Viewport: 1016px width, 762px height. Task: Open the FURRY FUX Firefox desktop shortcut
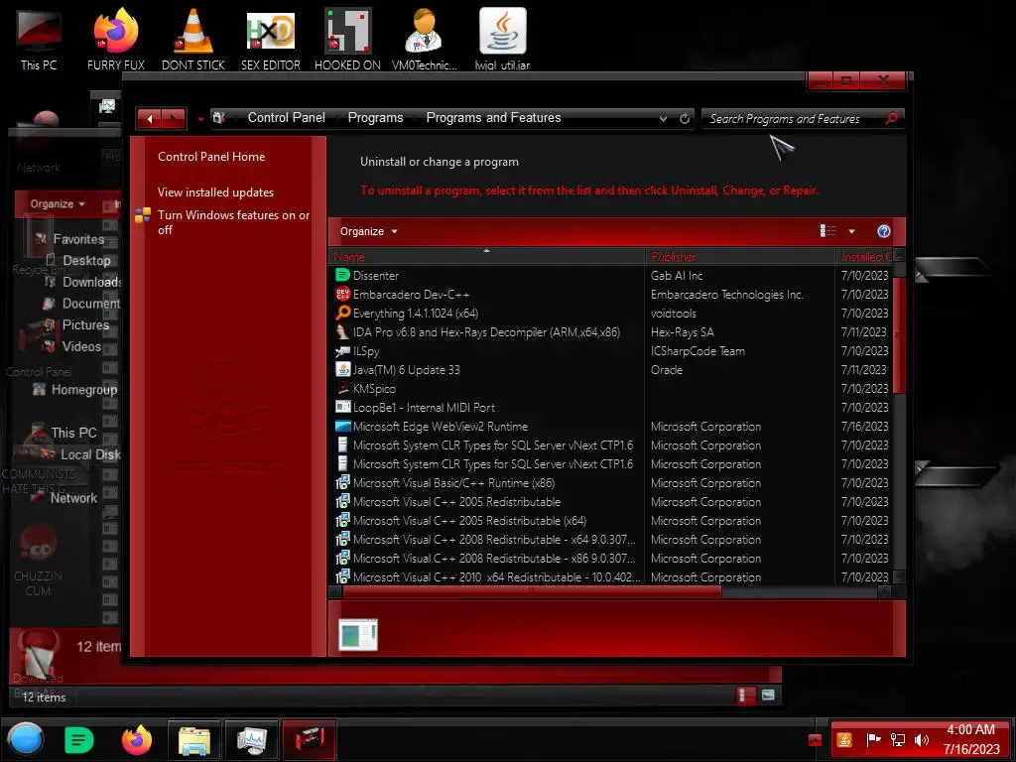[x=116, y=39]
